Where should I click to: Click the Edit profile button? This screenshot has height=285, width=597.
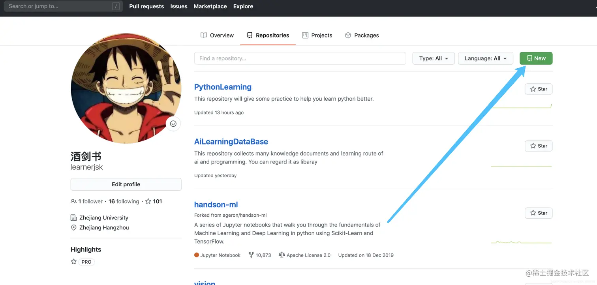126,184
